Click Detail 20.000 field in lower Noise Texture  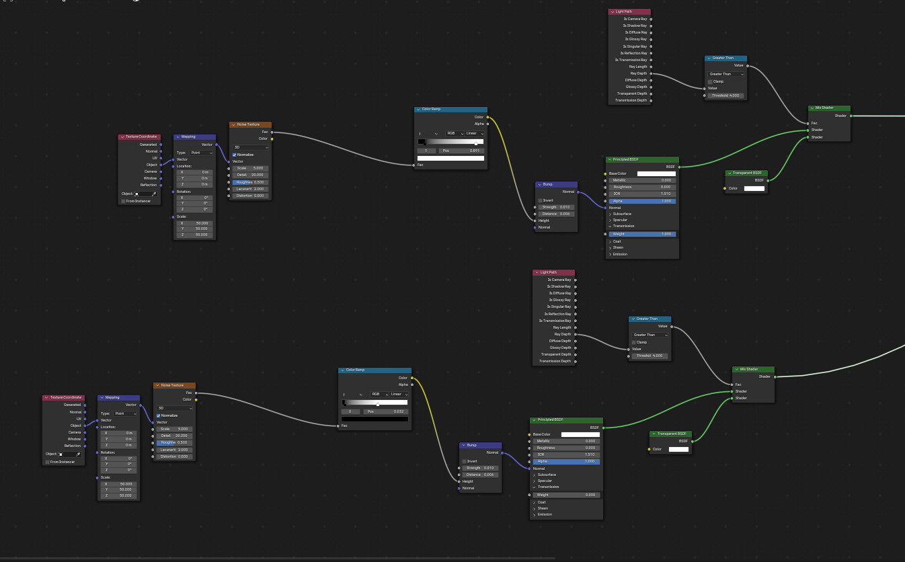(175, 436)
